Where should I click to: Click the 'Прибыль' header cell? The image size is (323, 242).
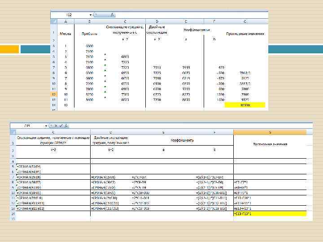(x=89, y=34)
